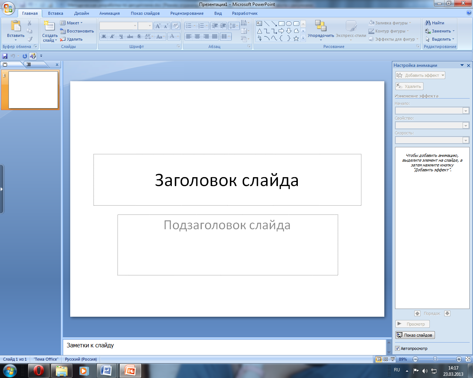Open Opera from the taskbar
This screenshot has width=473, height=378.
[x=38, y=370]
